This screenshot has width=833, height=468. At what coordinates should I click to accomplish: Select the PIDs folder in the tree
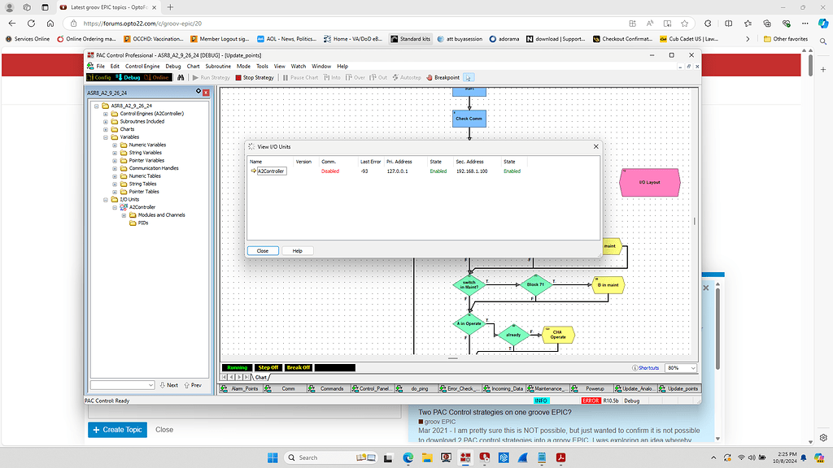point(138,223)
